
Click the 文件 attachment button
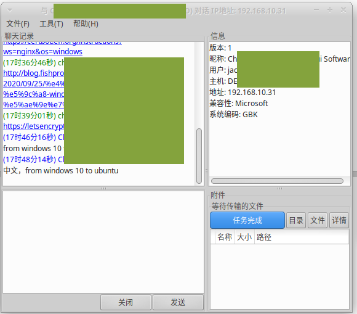(318, 220)
